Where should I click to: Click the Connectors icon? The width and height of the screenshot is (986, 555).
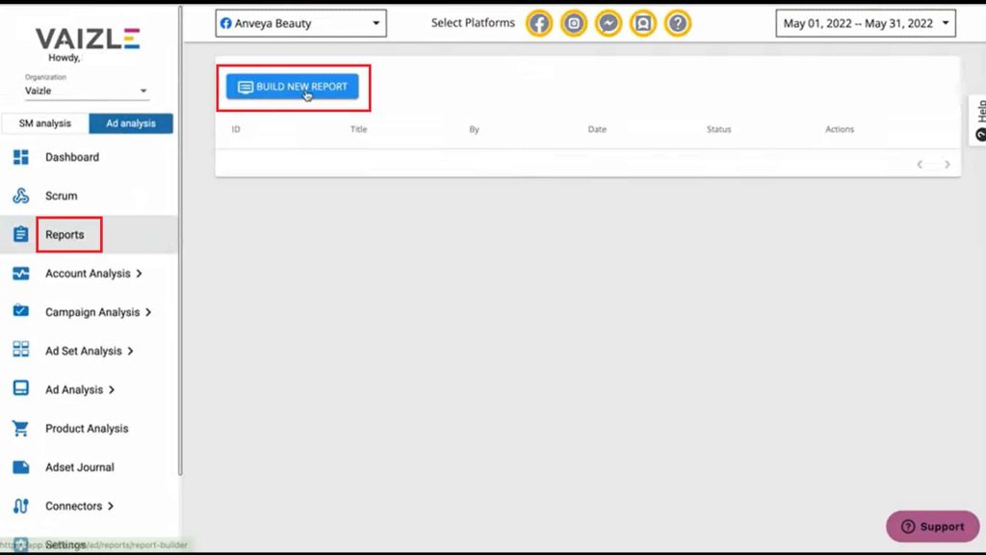[x=21, y=506]
